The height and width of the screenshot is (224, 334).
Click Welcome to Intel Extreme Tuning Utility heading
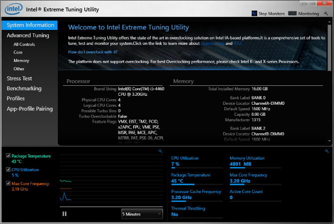(x=129, y=27)
